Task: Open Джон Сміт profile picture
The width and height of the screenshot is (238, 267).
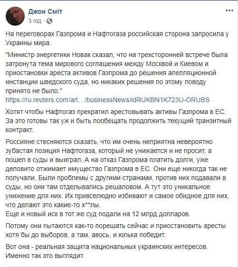Action: [15, 16]
